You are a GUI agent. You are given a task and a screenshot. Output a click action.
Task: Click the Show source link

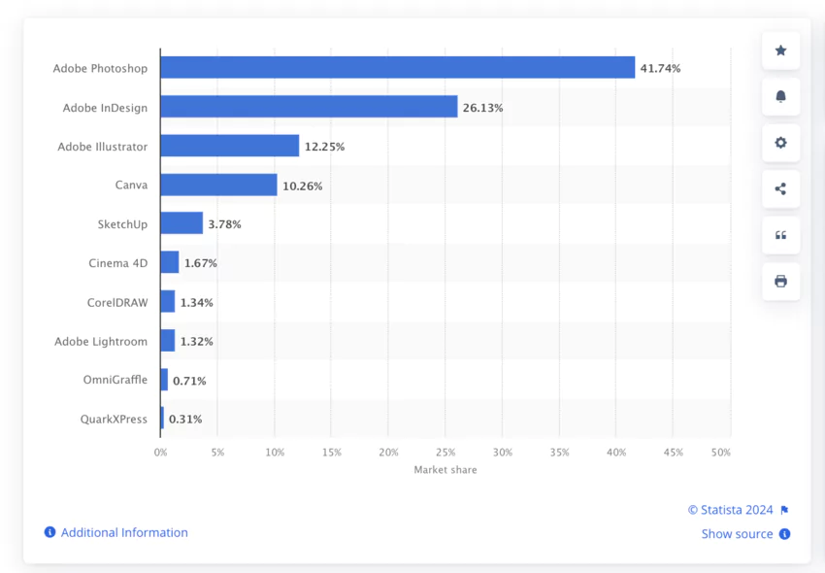coord(738,533)
